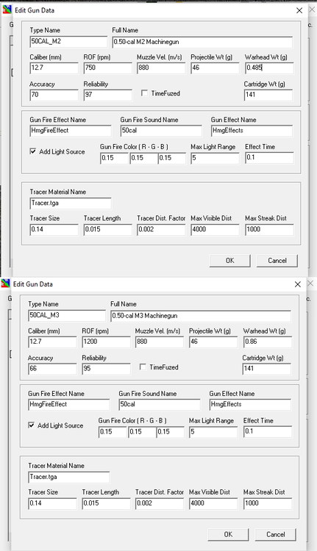This screenshot has height=551, width=317.
Task: Edit Full Name field 0.50-cal M2 Machinegun
Action: 202,42
